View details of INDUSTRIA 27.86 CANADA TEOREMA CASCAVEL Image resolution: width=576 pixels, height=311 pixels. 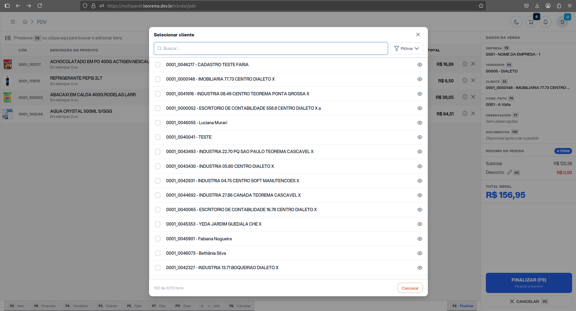[x=420, y=195]
